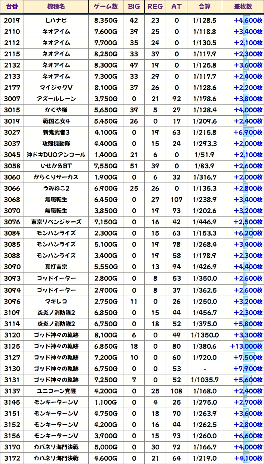Click the BIG column header
Screen dimensions: 264x464
click(x=134, y=7)
